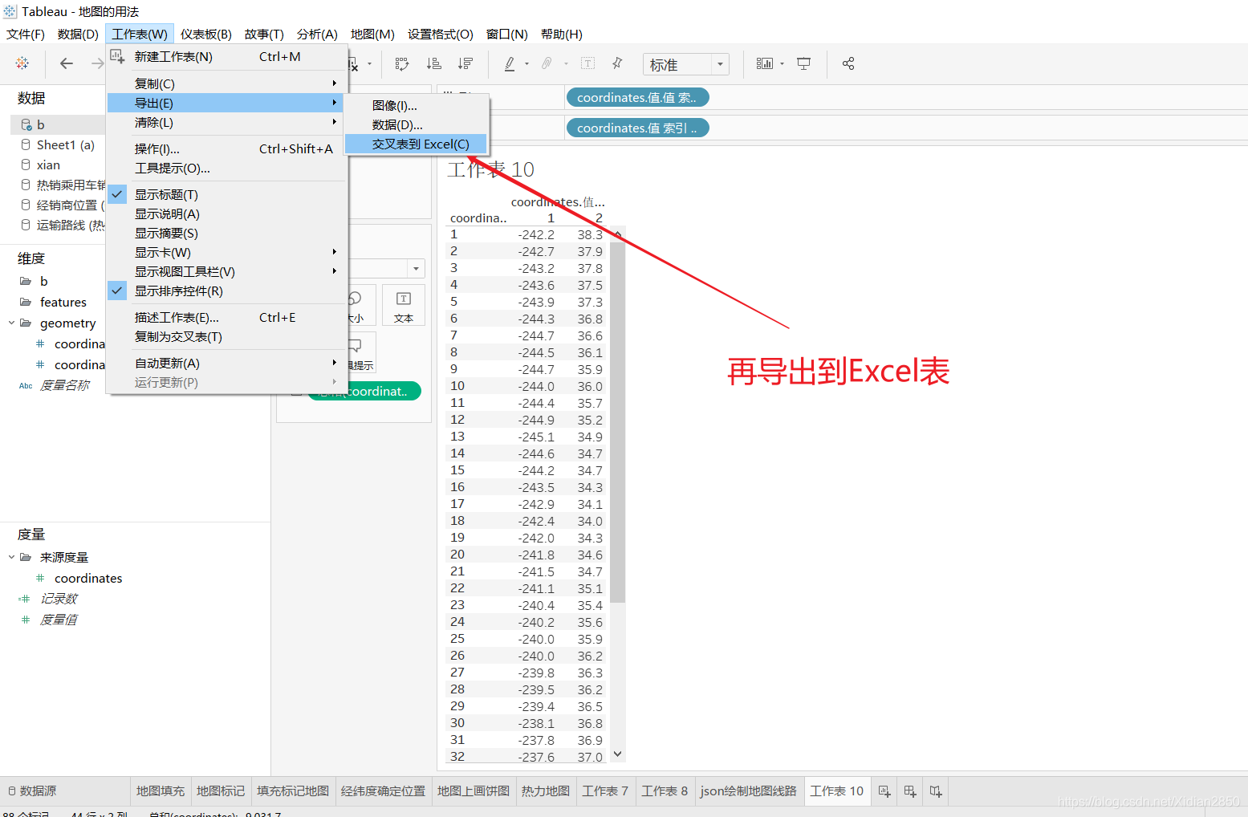Click the new dashboard icon at bottom
Screen dimensions: 1248x817
pos(910,791)
